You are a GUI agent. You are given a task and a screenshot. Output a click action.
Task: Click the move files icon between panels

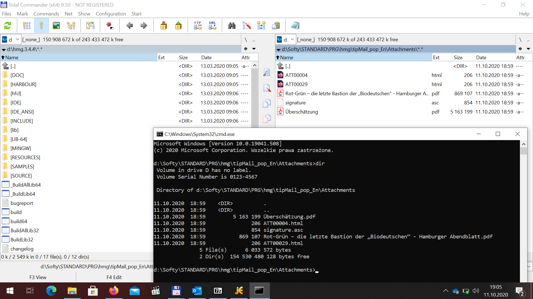click(267, 118)
